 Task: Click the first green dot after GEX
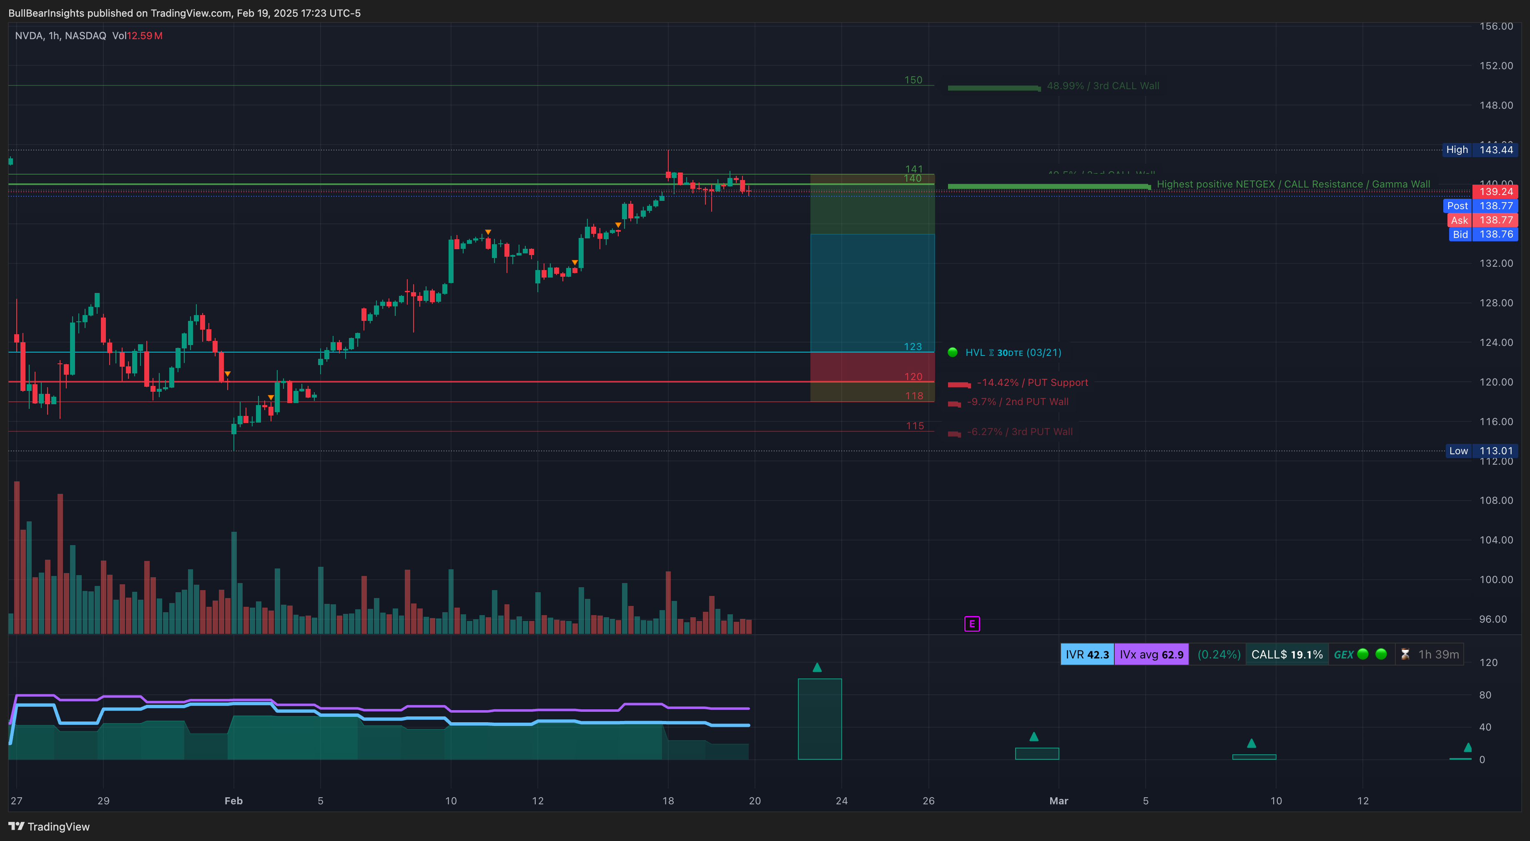(1363, 654)
